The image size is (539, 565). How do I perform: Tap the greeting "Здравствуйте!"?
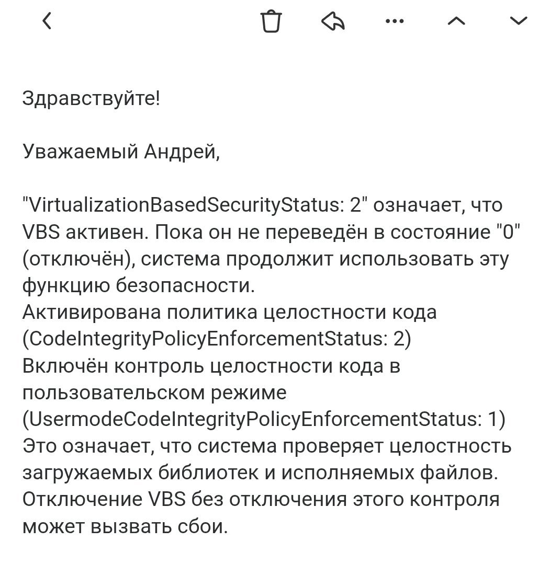91,98
